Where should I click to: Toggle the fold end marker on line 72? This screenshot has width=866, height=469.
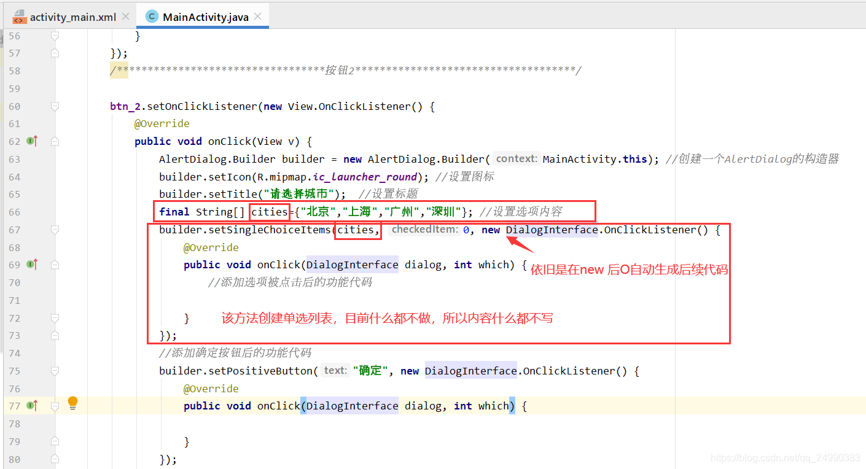click(55, 318)
